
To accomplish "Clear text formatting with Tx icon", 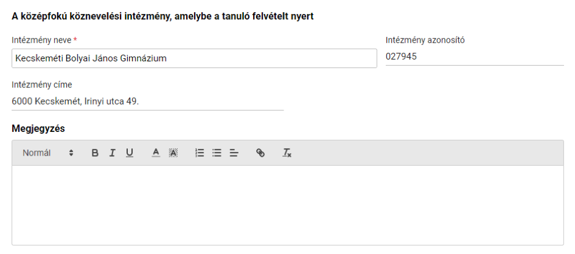I will click(287, 153).
